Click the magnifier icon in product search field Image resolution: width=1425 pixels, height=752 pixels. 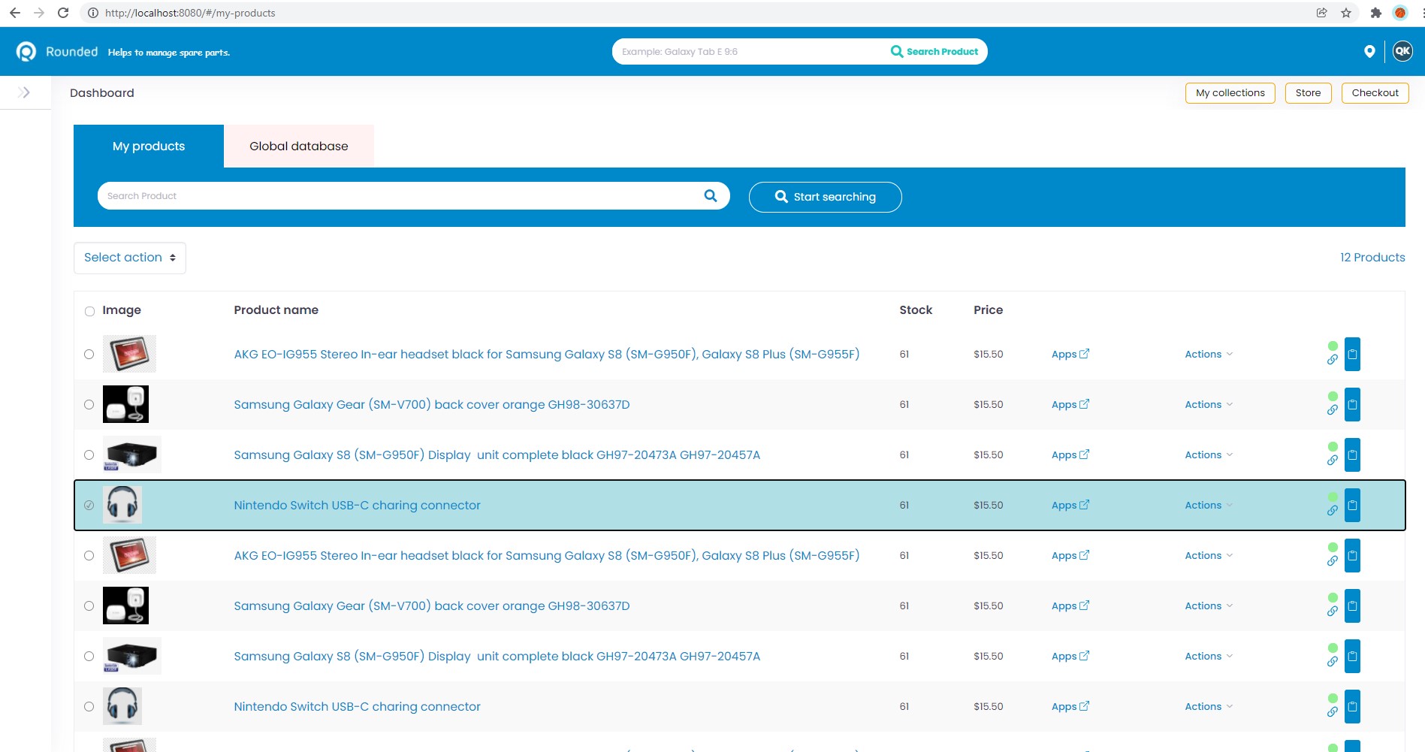[709, 195]
